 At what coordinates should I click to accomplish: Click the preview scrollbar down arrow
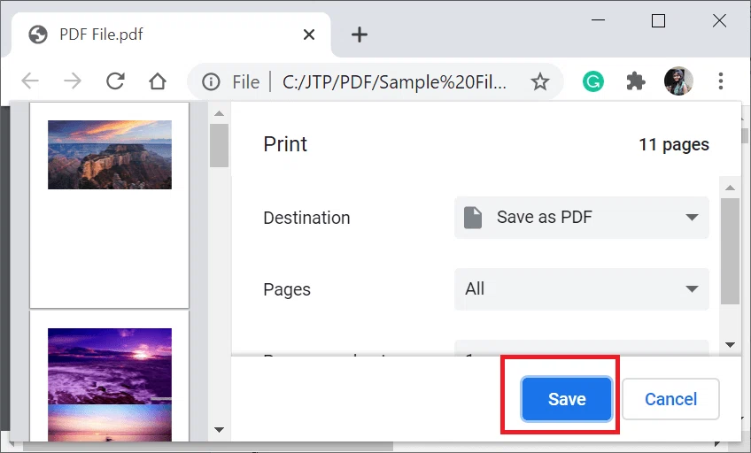219,430
